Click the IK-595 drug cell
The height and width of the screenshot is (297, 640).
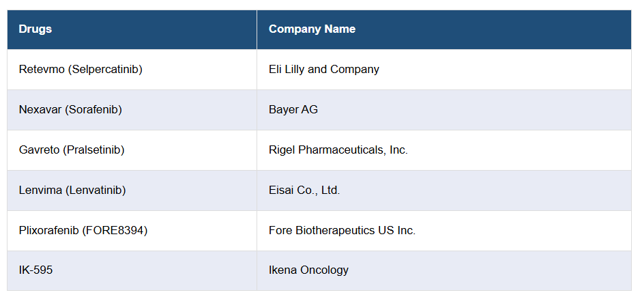pyautogui.click(x=35, y=270)
